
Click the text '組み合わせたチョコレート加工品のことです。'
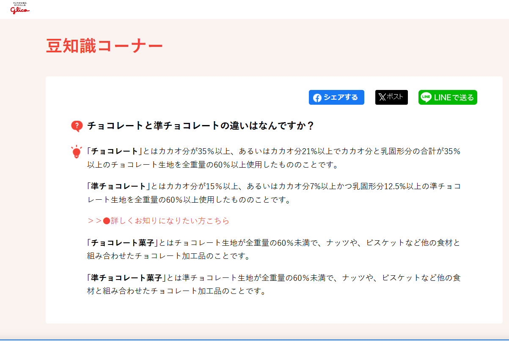[168, 256]
